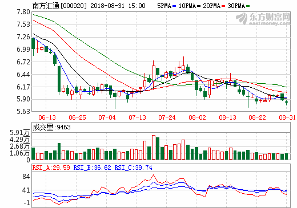Click the 7.80 price axis label
The image size is (297, 208).
23,12
